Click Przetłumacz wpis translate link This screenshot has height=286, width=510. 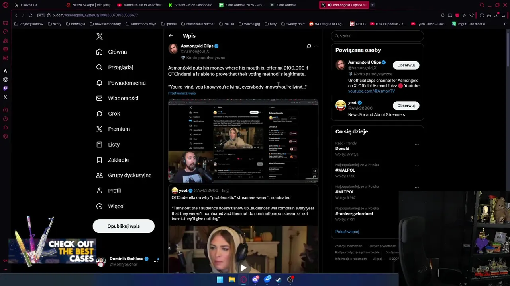182,93
